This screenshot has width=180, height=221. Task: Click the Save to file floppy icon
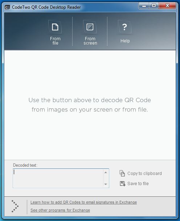click(x=122, y=184)
